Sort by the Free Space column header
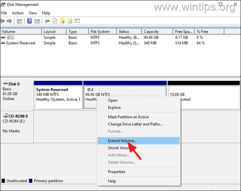The image size is (241, 191). pyautogui.click(x=184, y=31)
